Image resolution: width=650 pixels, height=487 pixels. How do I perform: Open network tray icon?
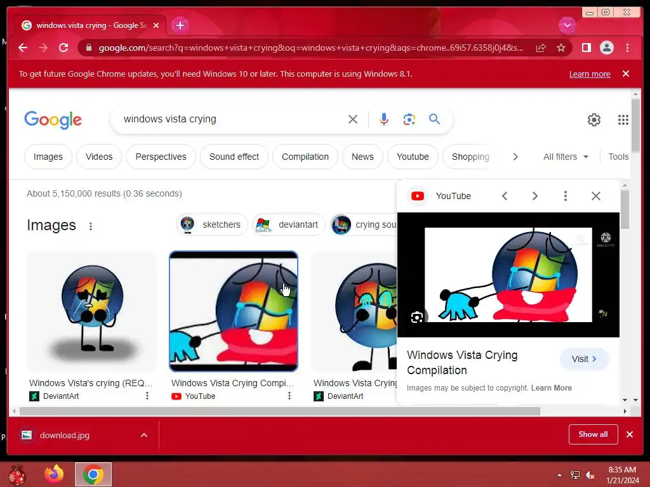(x=575, y=475)
